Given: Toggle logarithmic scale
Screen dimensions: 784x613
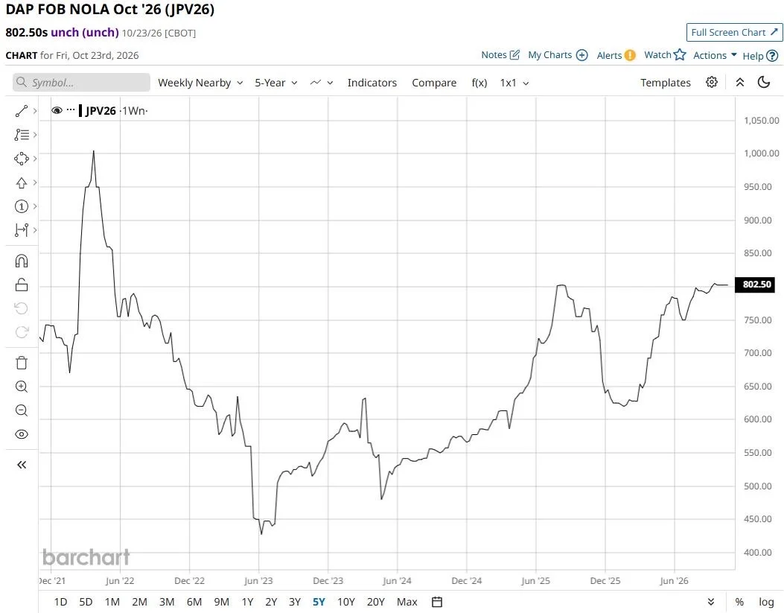Looking at the screenshot, I should [766, 602].
